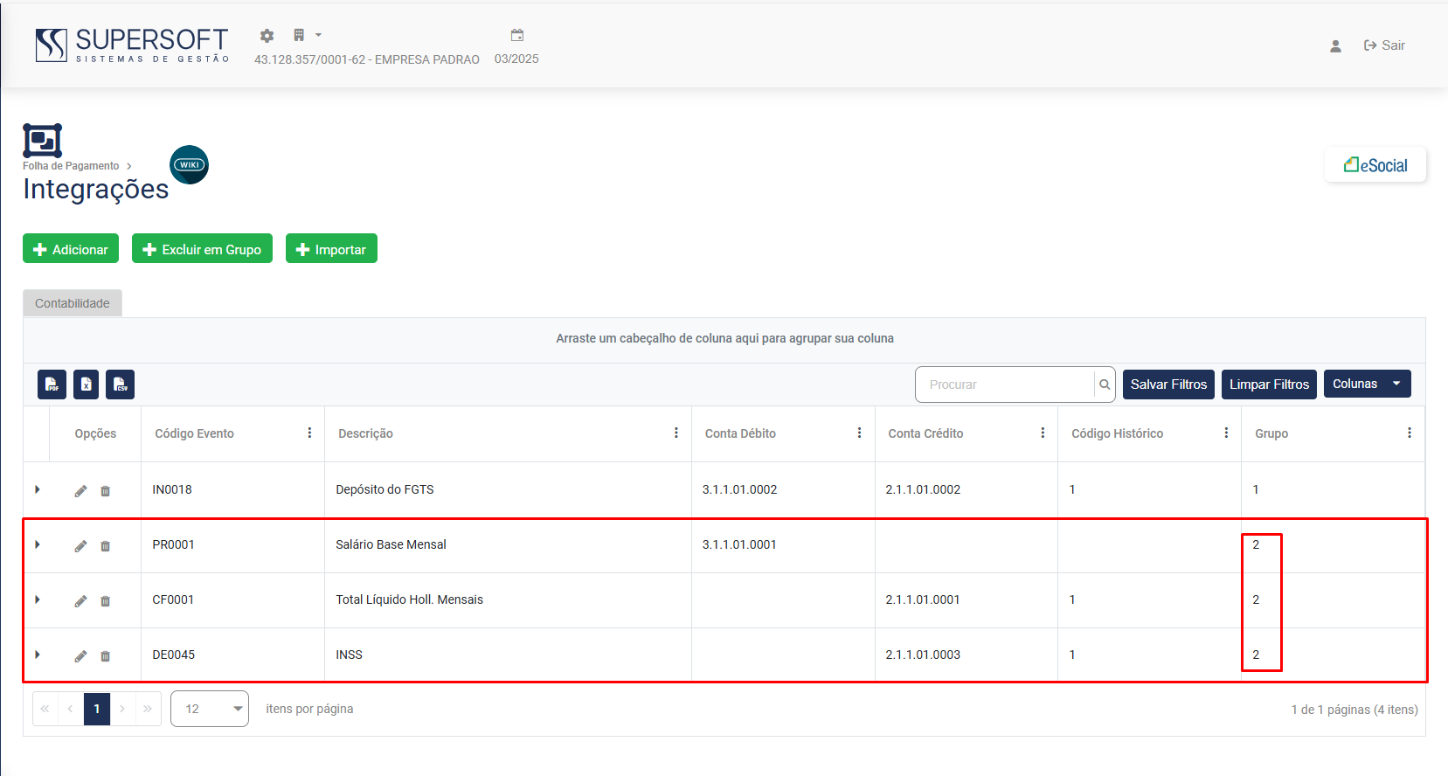The height and width of the screenshot is (776, 1448).
Task: Open the user profile icon
Action: pos(1335,46)
